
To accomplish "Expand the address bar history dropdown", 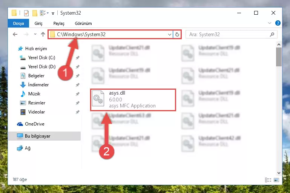I will (170, 35).
